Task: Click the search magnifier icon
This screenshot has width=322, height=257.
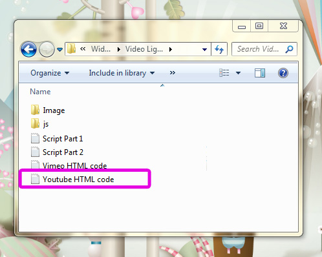Action: (x=289, y=49)
